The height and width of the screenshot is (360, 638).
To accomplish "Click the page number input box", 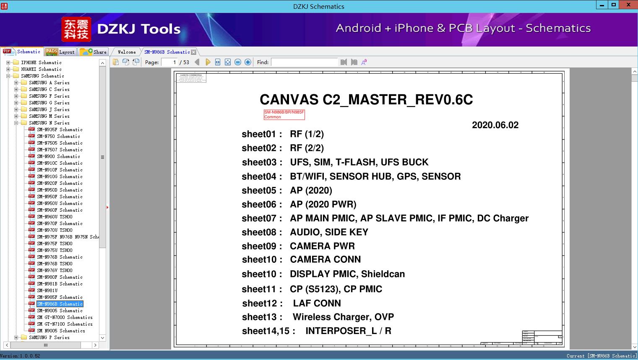I will 169,62.
